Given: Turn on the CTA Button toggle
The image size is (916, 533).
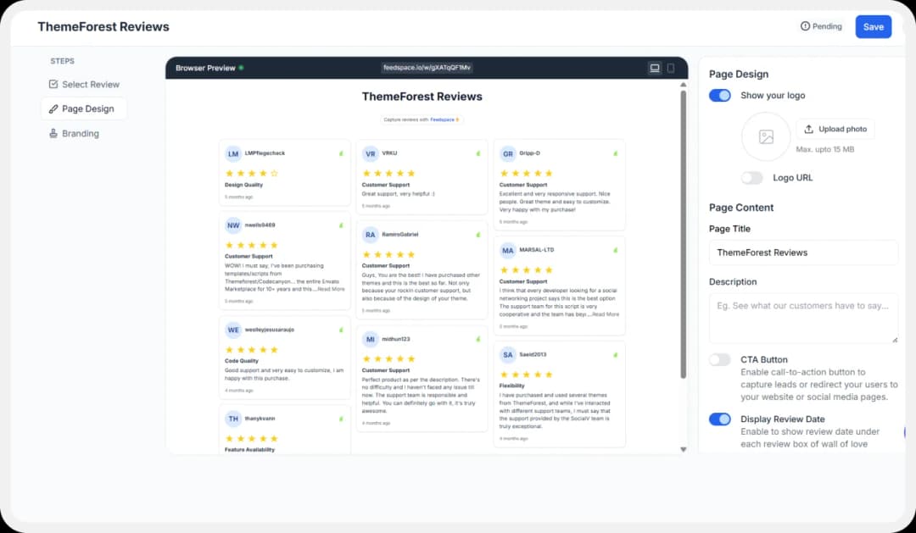Looking at the screenshot, I should 720,359.
